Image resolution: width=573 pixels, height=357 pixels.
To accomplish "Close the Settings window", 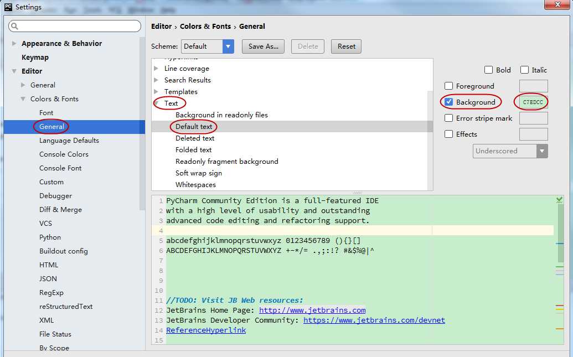I will 557,4.
